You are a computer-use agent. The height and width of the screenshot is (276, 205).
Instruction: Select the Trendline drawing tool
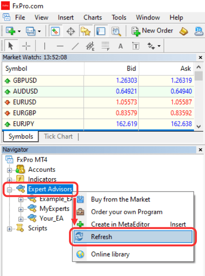[x=75, y=46]
